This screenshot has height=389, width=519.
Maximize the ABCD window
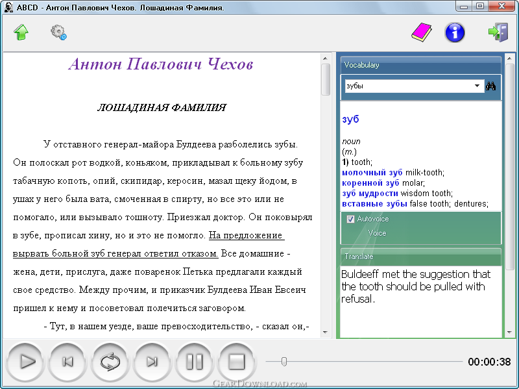point(480,6)
